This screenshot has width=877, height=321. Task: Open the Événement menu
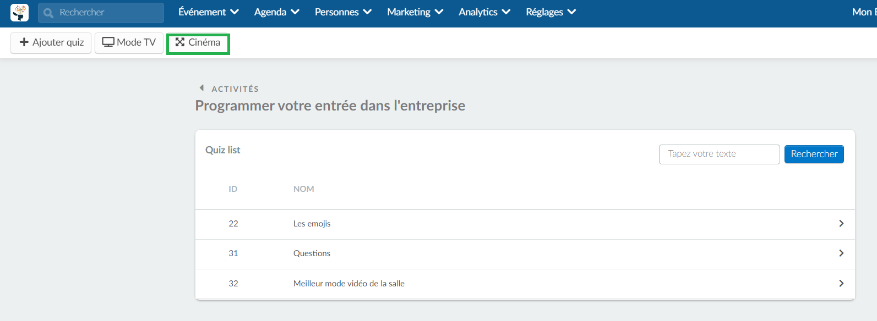pyautogui.click(x=209, y=12)
